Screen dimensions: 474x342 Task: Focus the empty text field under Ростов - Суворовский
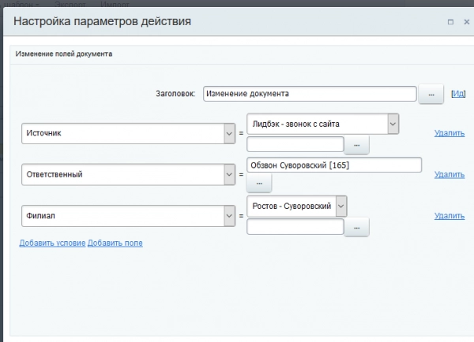[295, 227]
